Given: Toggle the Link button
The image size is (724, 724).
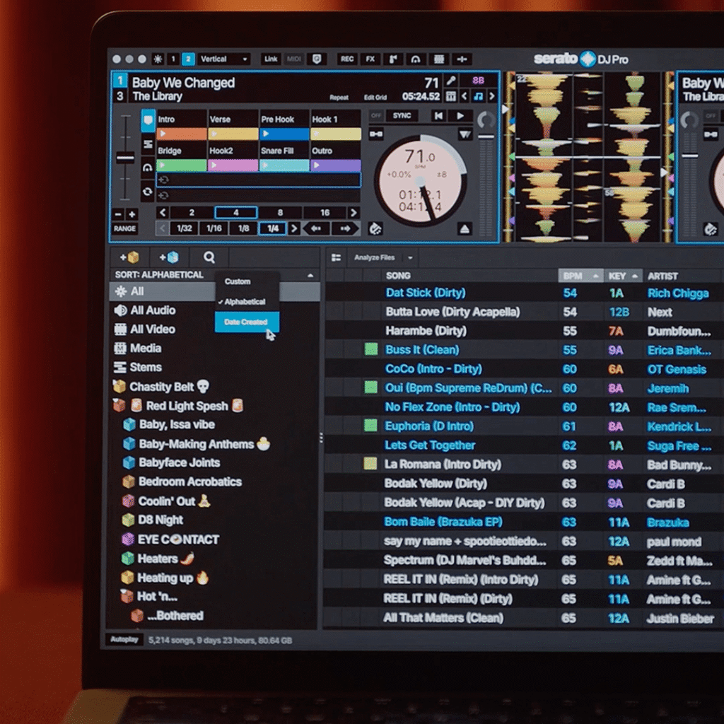Looking at the screenshot, I should [271, 59].
